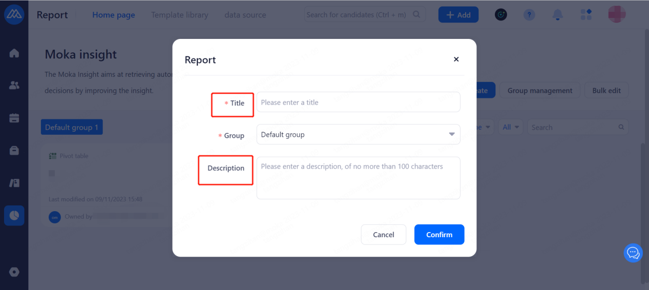Click the Group management button
Viewport: 649px width, 290px height.
point(540,91)
